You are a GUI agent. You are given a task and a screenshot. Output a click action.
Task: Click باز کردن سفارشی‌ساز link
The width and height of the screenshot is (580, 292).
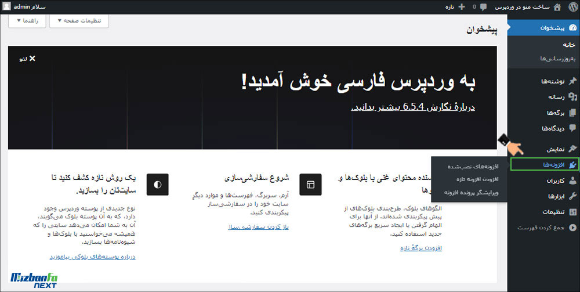(x=258, y=227)
